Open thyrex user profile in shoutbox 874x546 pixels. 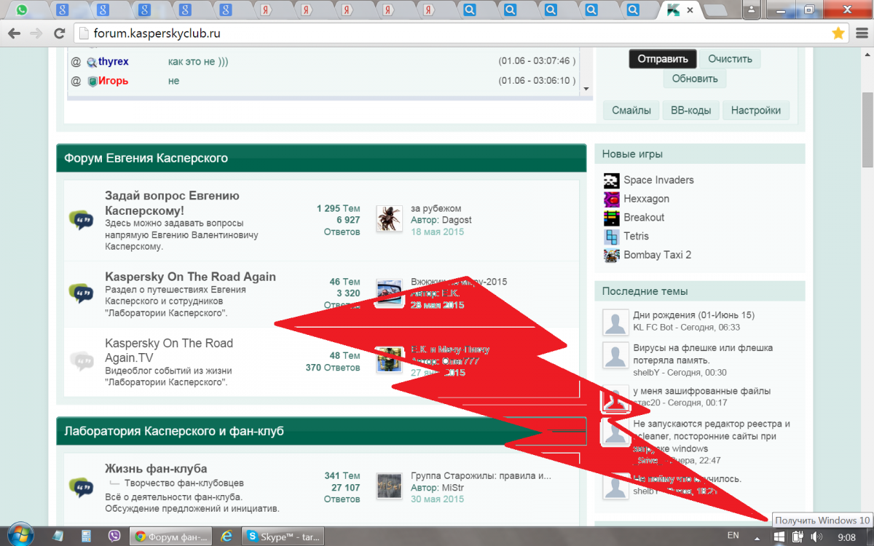[x=114, y=62]
